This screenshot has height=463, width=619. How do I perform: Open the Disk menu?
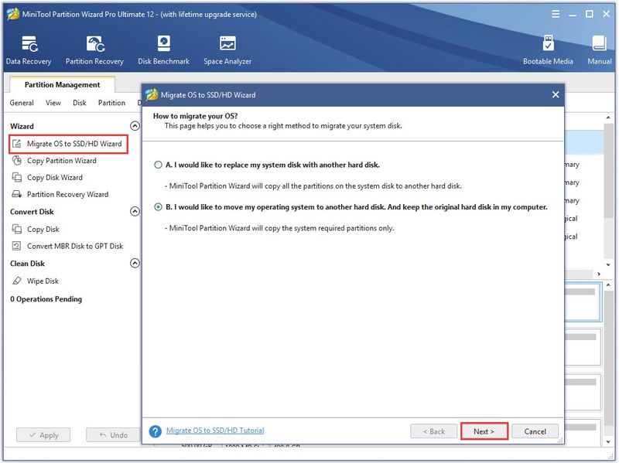[80, 103]
